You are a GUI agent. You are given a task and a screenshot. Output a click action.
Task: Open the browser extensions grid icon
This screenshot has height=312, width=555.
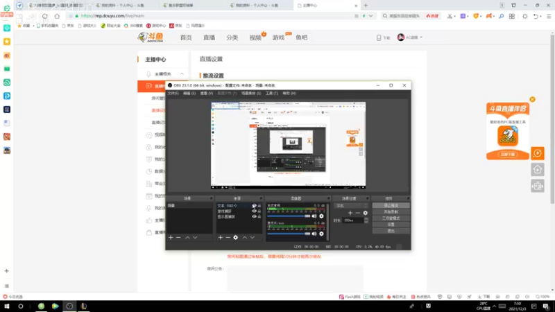tap(512, 16)
